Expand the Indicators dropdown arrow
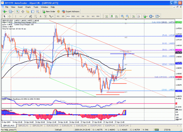 pos(147,16)
